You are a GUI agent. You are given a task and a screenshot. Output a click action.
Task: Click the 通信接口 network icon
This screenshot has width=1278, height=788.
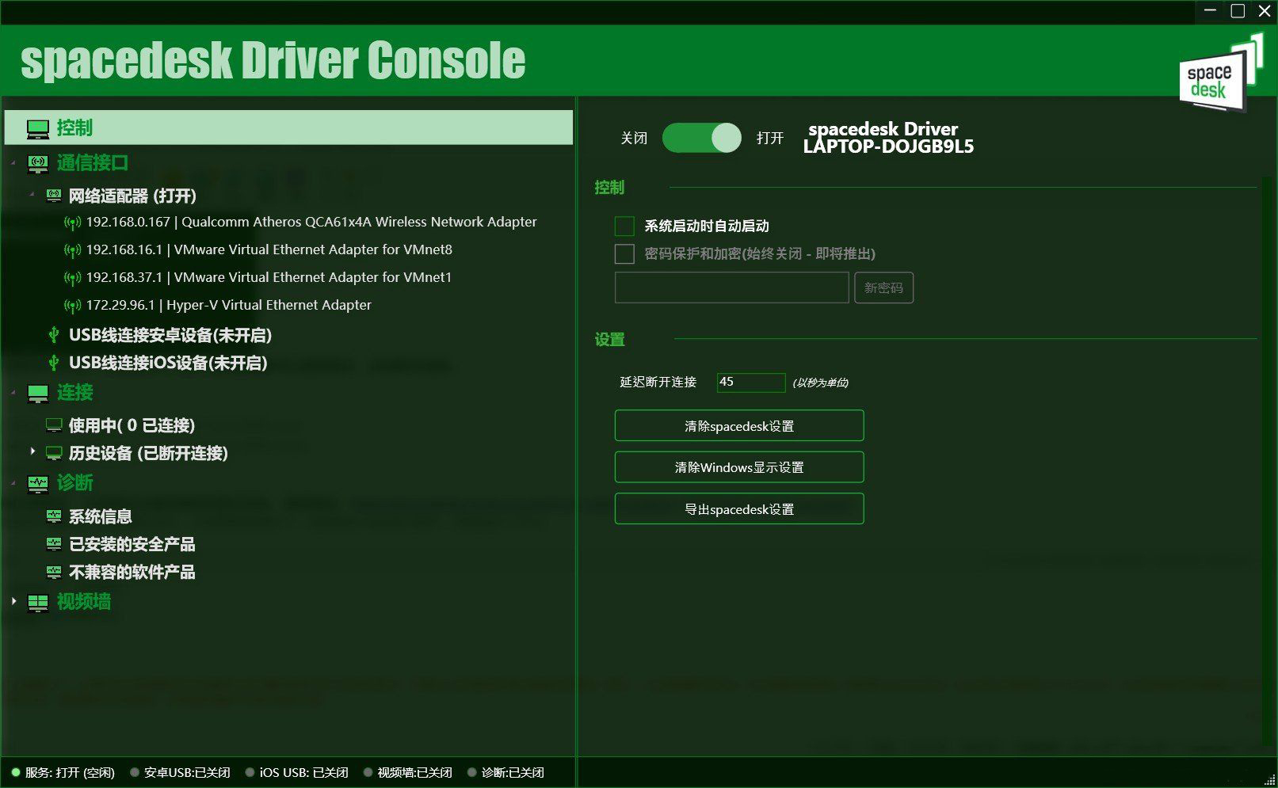(x=37, y=164)
